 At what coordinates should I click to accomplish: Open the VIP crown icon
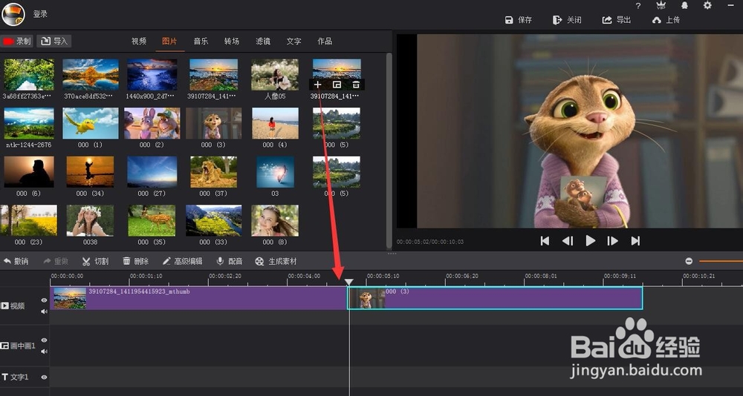[x=661, y=6]
